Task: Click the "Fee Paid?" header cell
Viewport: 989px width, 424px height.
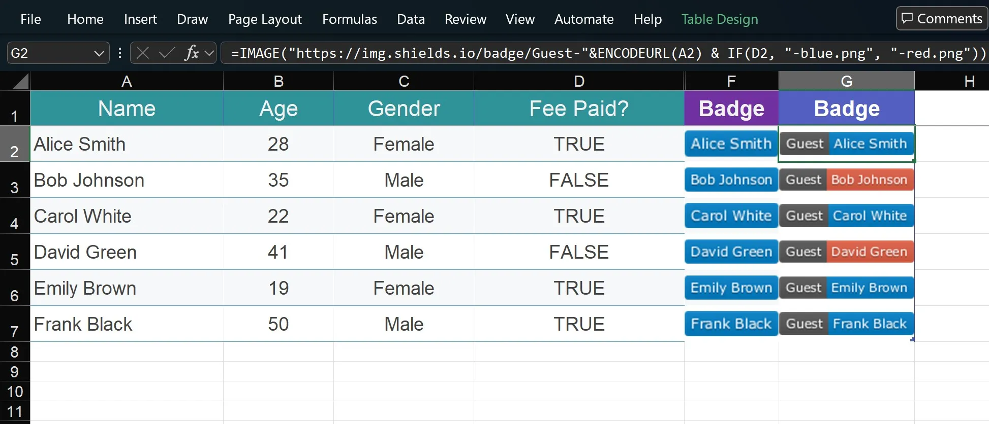Action: tap(579, 109)
